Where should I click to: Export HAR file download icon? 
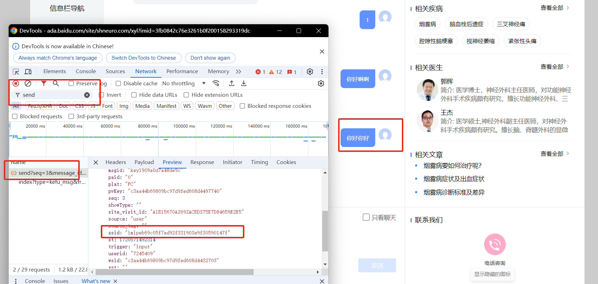click(244, 83)
